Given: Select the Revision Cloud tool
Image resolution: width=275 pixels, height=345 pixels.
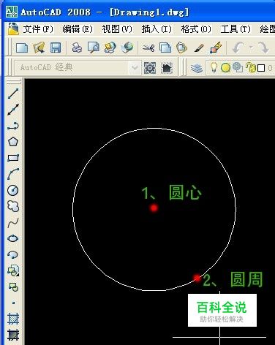Looking at the screenshot, I should tap(13, 206).
